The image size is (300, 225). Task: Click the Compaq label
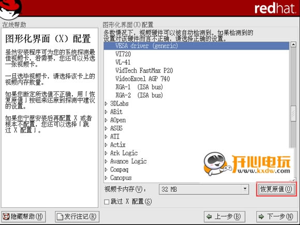[119, 170]
